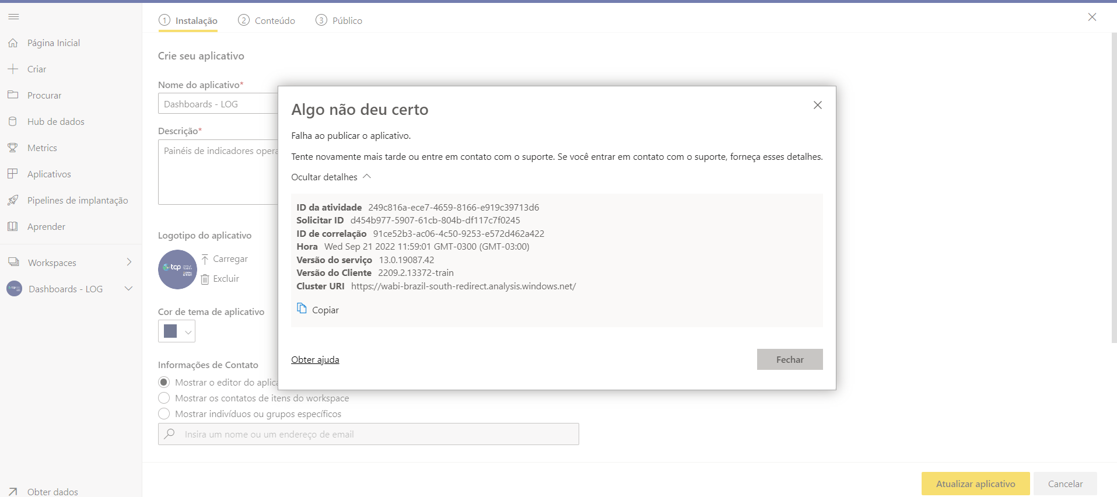Switch to the Conteúdo tab
Screen dimensions: 1117x497
(x=267, y=20)
